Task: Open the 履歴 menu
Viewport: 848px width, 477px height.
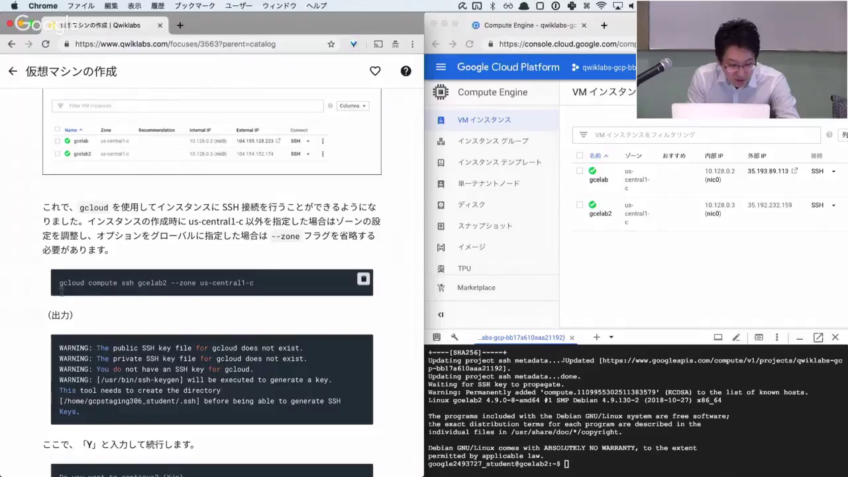Action: (x=158, y=6)
